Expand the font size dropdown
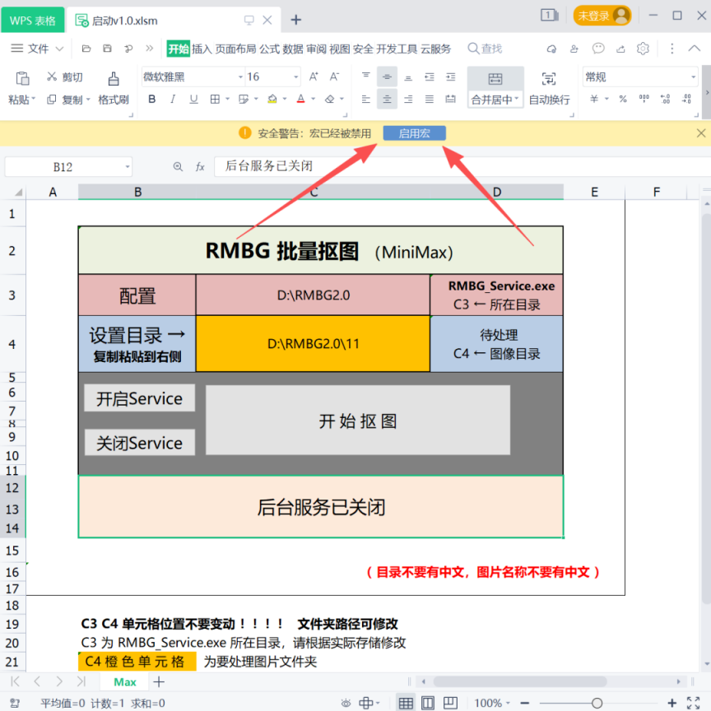 click(x=295, y=77)
